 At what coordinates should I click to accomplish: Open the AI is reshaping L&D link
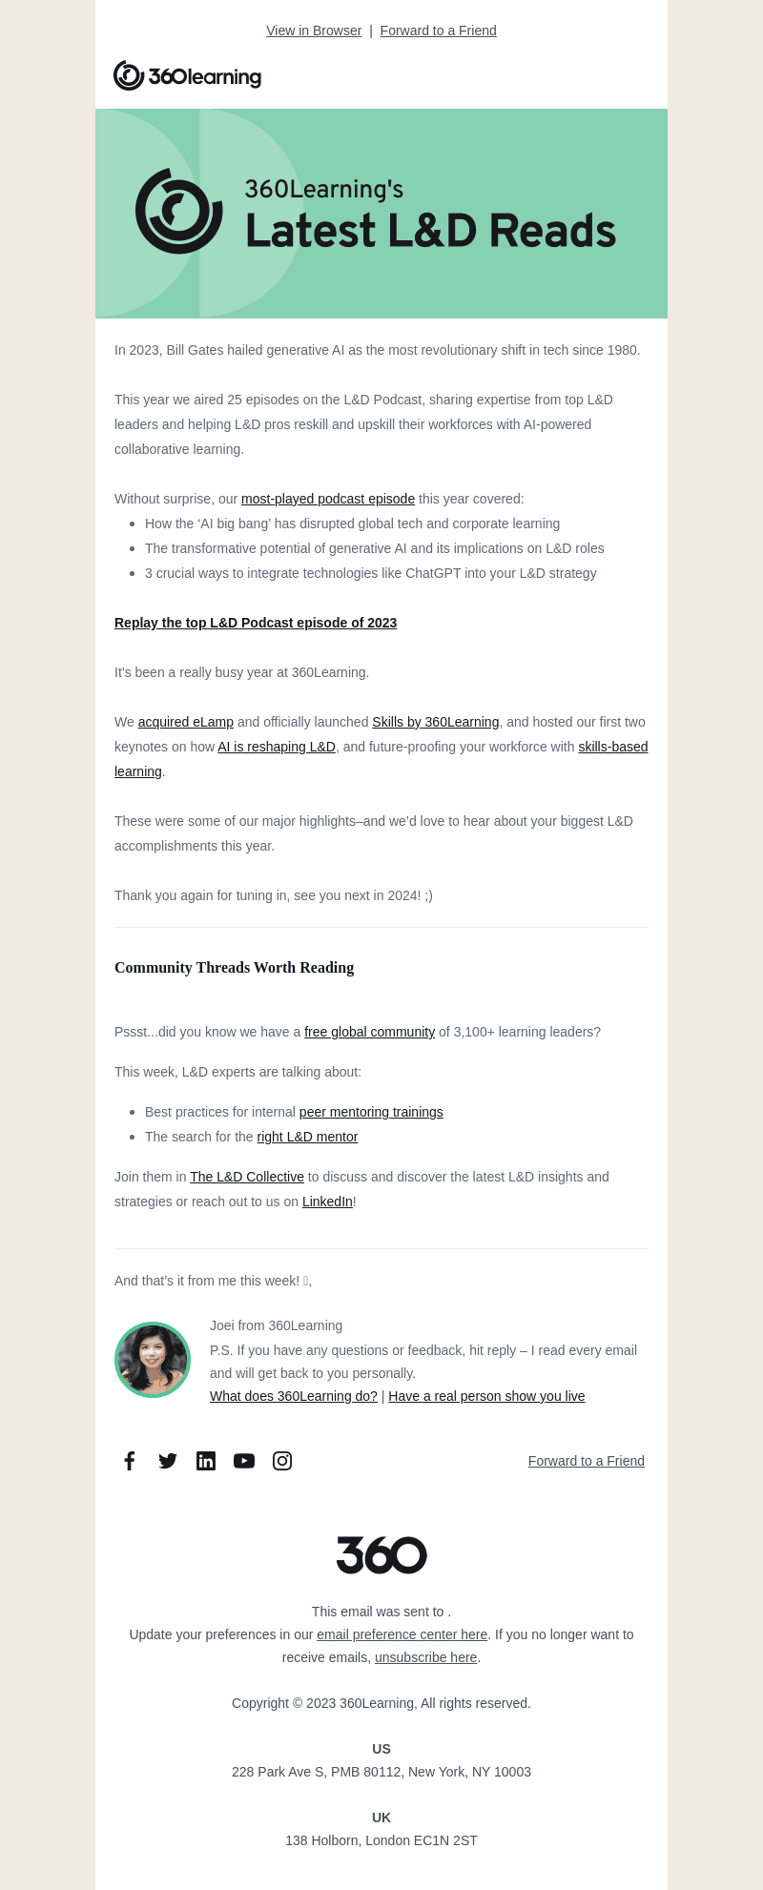tap(277, 747)
